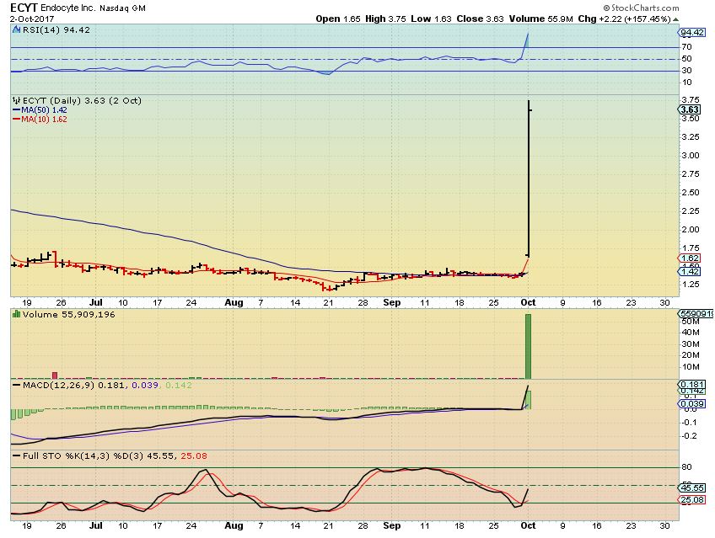Click the High 3.75 value in header

(x=385, y=19)
